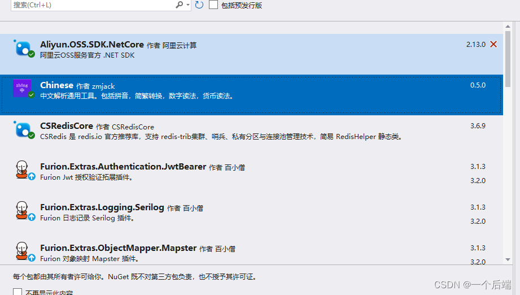
Task: Select Furion.Extras.Authentication.JwtBearer package title
Action: tap(123, 167)
